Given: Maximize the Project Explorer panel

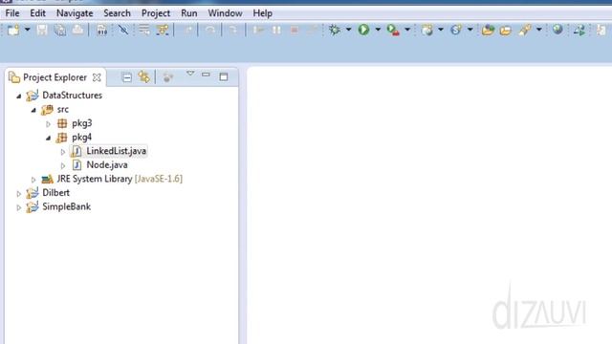Looking at the screenshot, I should [x=224, y=76].
